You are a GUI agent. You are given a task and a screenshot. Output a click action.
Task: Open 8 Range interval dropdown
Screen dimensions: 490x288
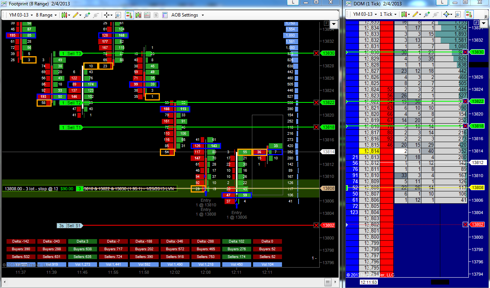(x=46, y=15)
